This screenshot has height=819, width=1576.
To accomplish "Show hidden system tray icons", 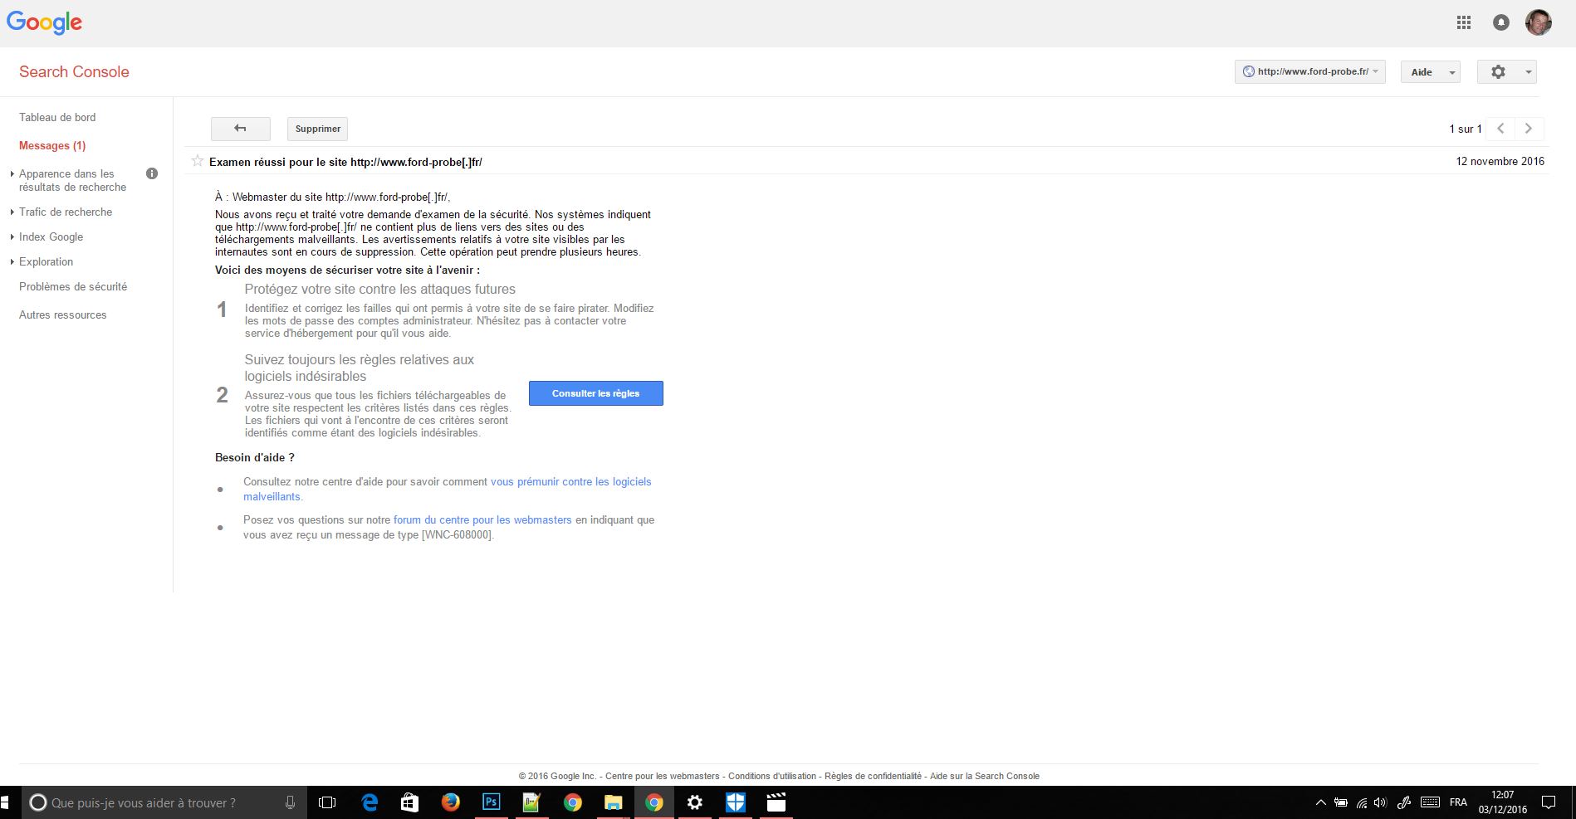I will point(1320,802).
